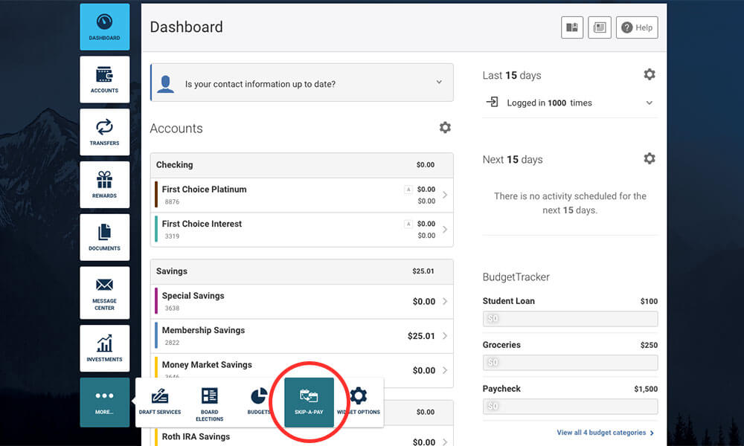
Task: Select the Money Market Savings account name
Action: [207, 364]
